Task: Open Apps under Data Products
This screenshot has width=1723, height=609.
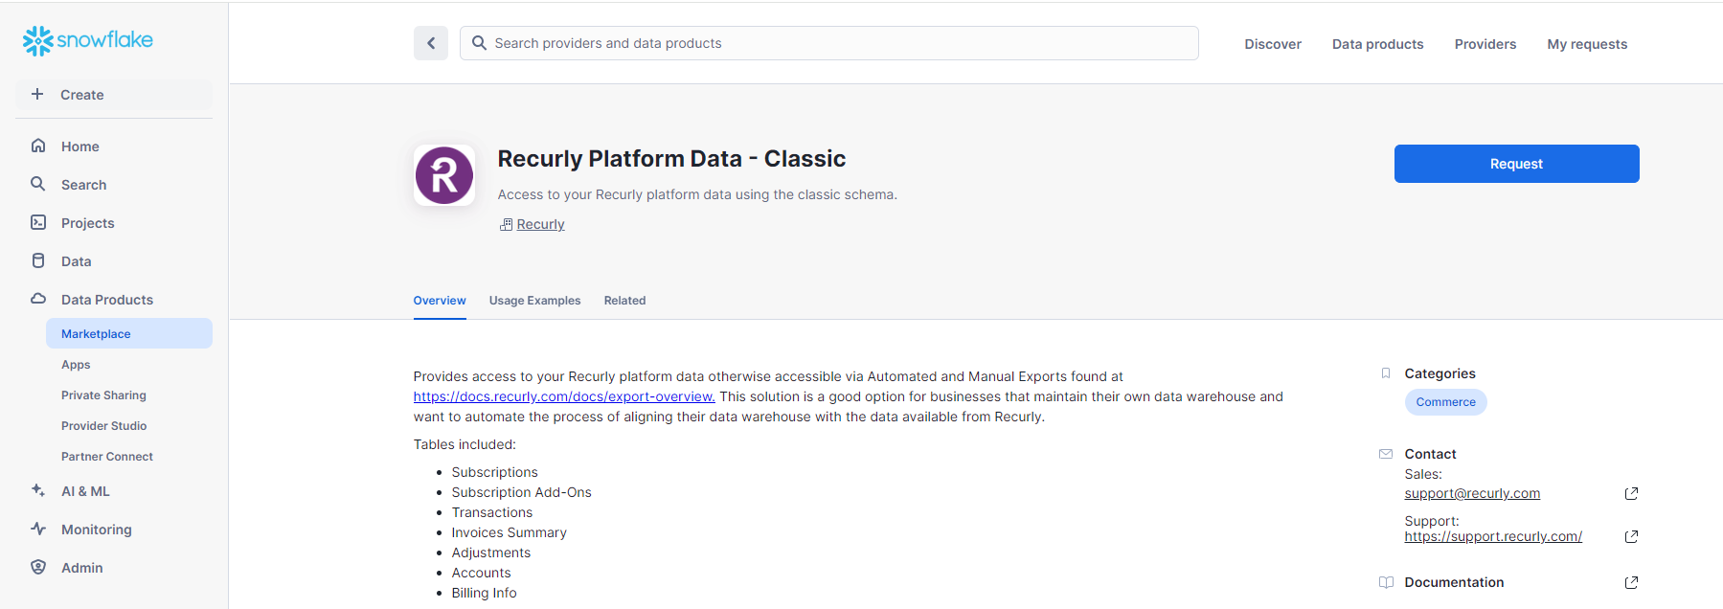Action: click(x=76, y=365)
